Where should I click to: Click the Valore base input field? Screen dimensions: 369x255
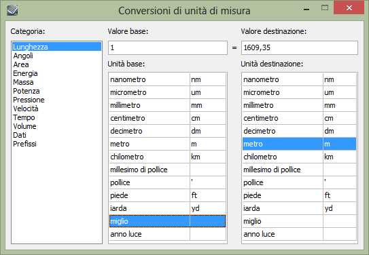click(168, 47)
